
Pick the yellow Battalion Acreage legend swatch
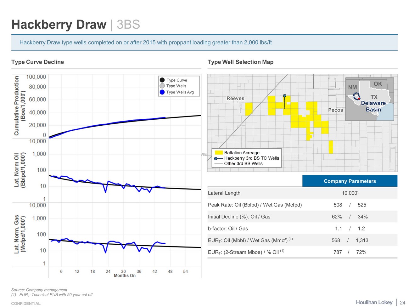[218, 153]
